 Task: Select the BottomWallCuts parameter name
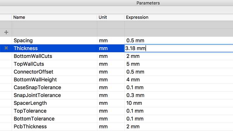tap(33, 56)
